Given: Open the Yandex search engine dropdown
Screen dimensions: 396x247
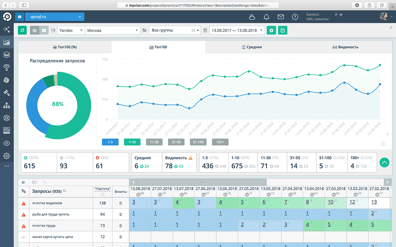Looking at the screenshot, I should [x=71, y=30].
